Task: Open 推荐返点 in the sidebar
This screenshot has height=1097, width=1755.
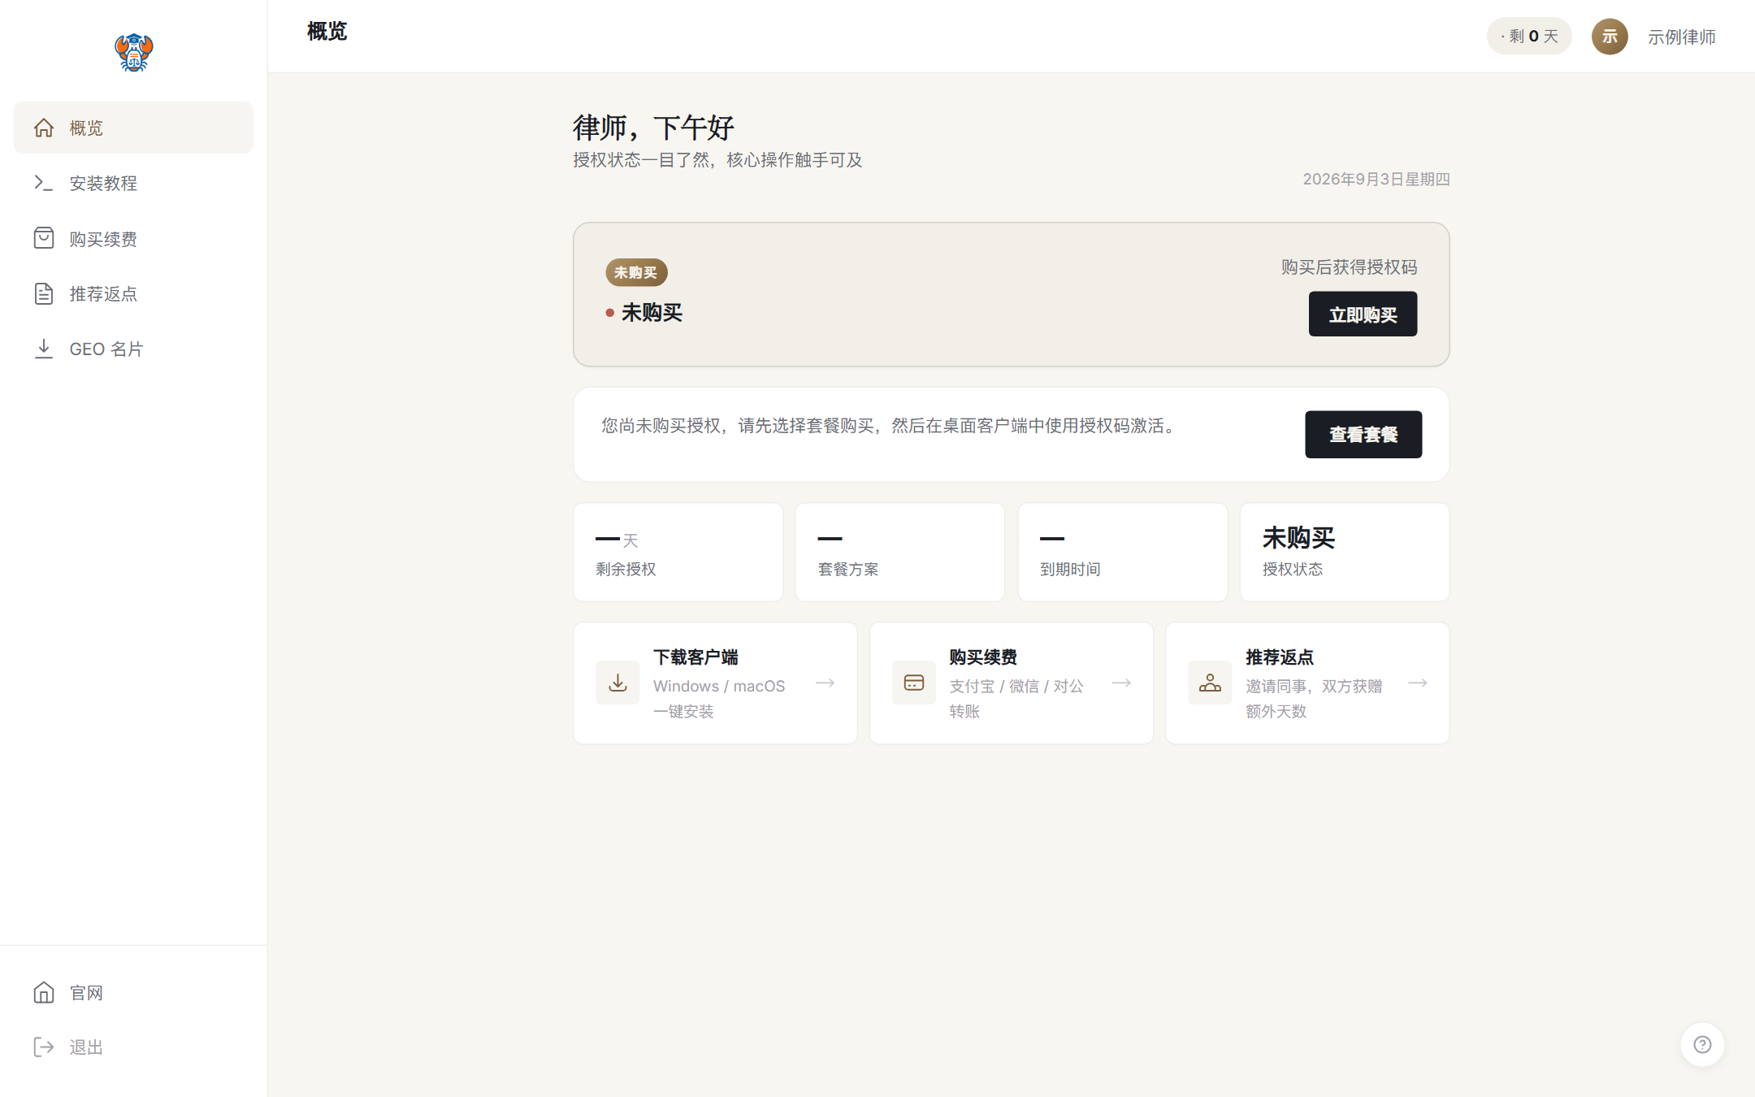Action: point(133,293)
